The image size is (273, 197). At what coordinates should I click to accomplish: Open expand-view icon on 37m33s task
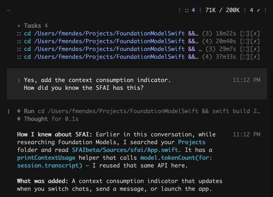pyautogui.click(x=245, y=57)
